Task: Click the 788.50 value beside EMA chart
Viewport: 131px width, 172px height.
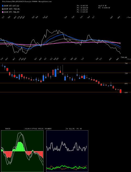Action: (x=124, y=57)
